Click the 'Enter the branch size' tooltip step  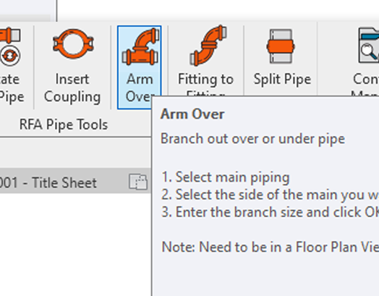[x=270, y=212]
